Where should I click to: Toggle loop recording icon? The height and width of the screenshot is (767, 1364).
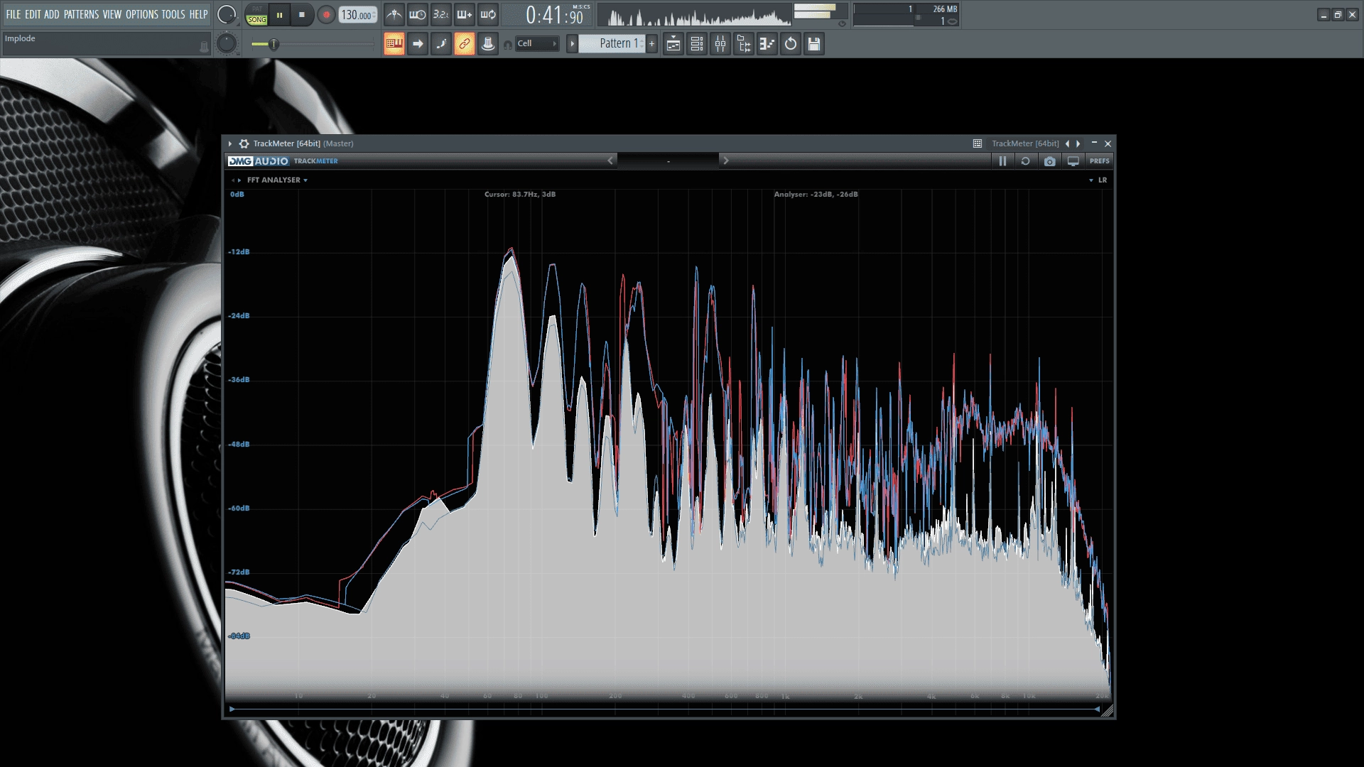[x=487, y=15]
